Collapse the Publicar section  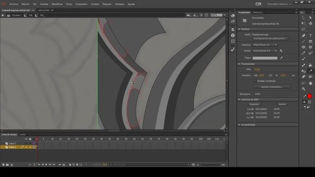239,29
